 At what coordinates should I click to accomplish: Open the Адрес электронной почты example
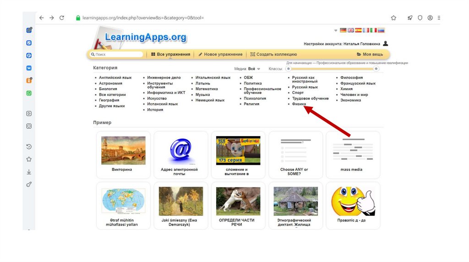pyautogui.click(x=180, y=155)
